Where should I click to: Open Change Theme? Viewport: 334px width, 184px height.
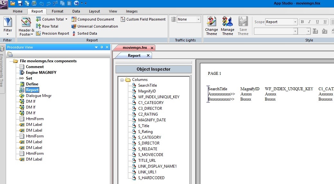tap(212, 26)
